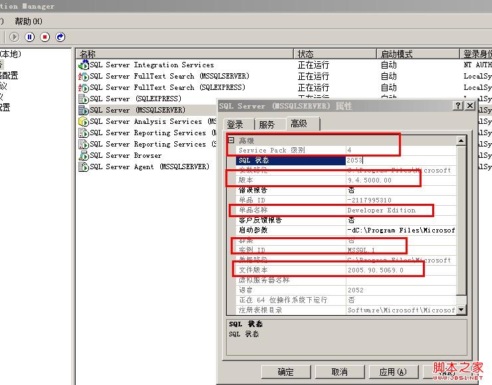Collapse the 高级 property category
Image resolution: width=492 pixels, height=385 pixels.
[x=231, y=140]
